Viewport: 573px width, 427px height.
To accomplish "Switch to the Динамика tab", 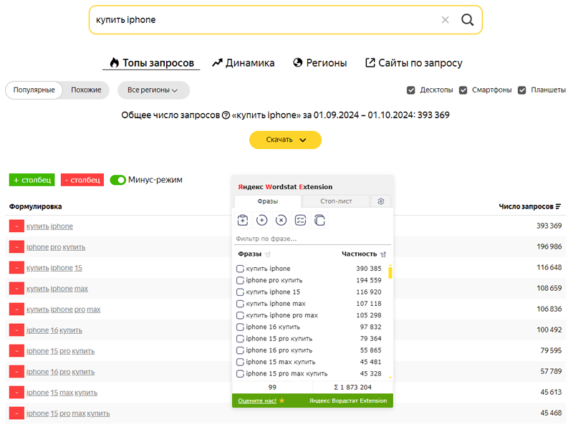I will [244, 63].
